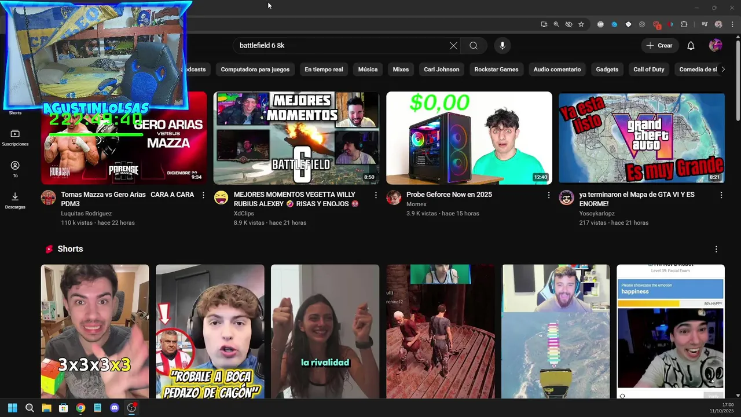
Task: Open the Windows Start menu
Action: tap(12, 408)
